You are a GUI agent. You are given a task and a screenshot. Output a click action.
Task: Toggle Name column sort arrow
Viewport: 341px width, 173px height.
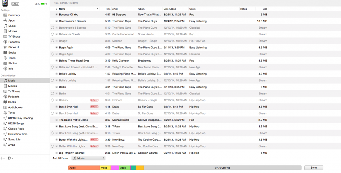click(97, 9)
